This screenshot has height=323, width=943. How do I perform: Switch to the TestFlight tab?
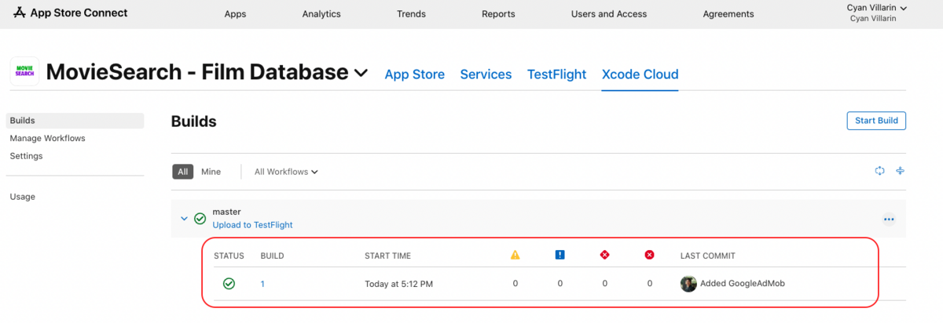click(556, 74)
